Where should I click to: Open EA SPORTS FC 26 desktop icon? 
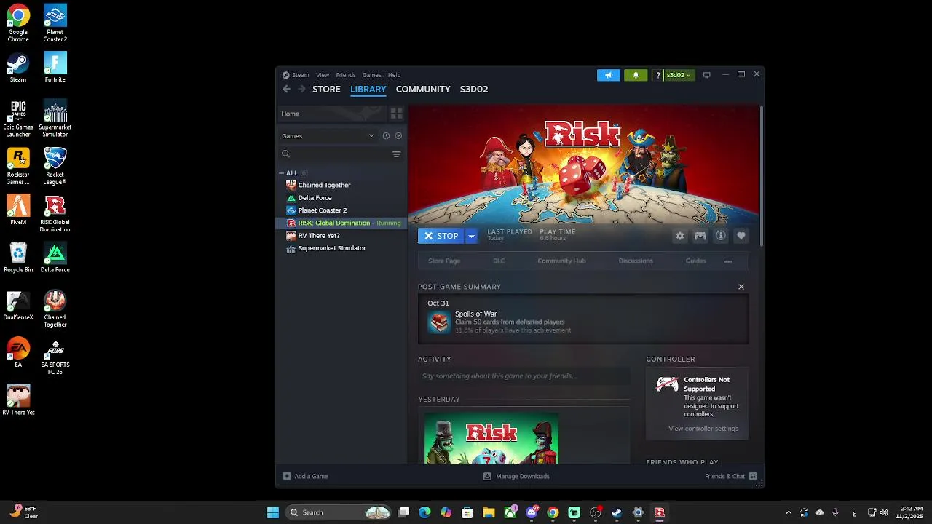55,357
